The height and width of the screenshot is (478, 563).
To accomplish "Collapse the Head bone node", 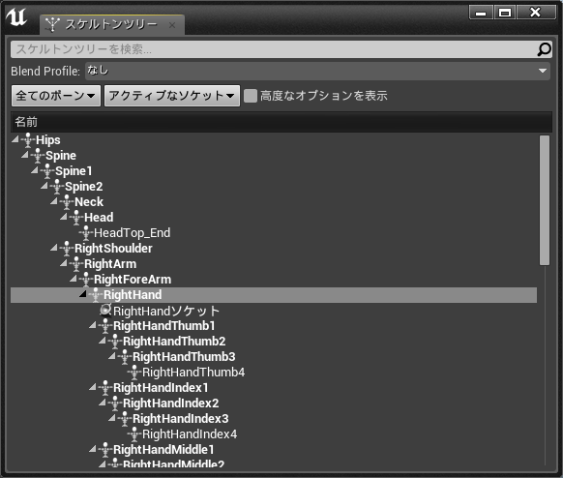I will 64,217.
